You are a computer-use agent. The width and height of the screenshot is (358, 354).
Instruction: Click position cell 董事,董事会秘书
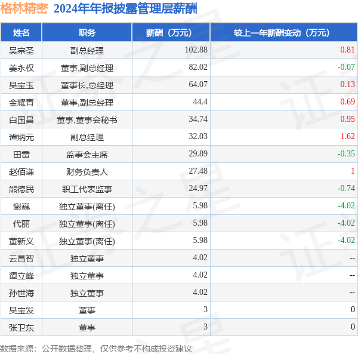pos(87,120)
